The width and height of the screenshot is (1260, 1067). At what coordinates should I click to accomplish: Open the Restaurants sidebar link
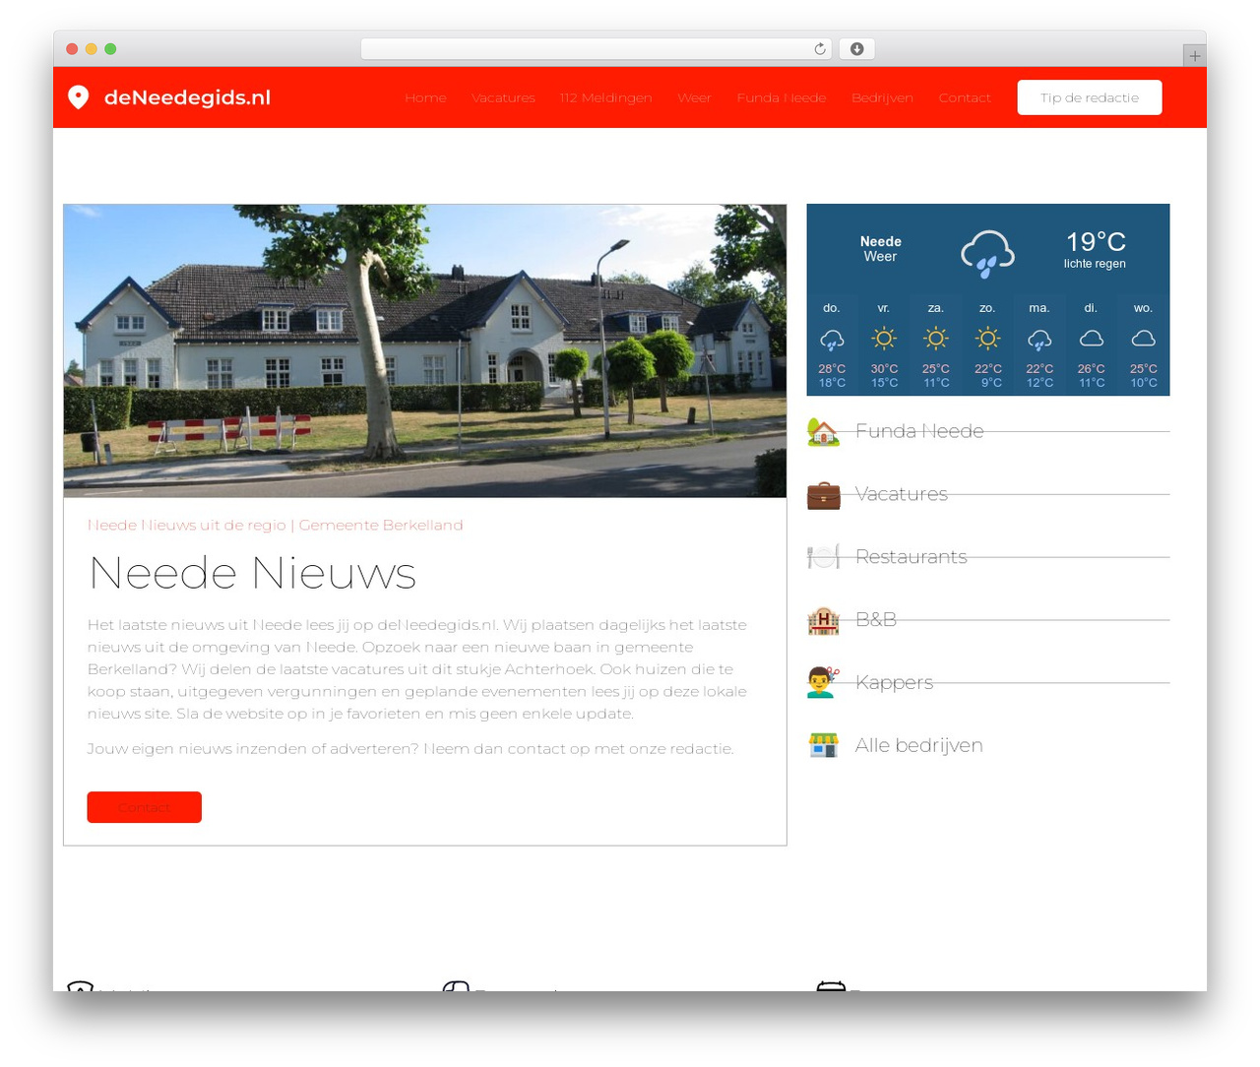point(912,557)
